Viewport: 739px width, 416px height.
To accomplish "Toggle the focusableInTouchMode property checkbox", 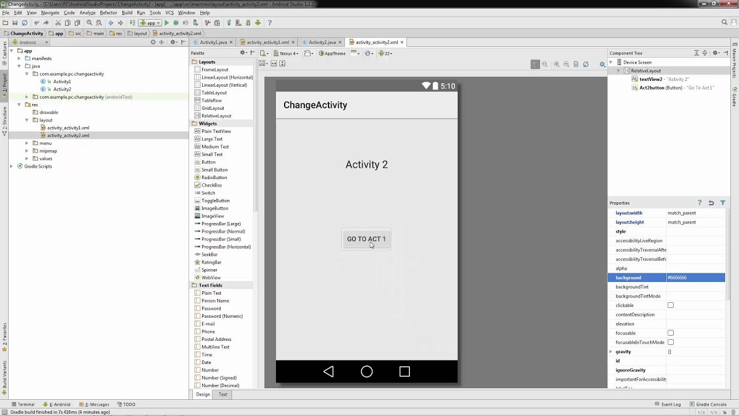I will (x=670, y=342).
